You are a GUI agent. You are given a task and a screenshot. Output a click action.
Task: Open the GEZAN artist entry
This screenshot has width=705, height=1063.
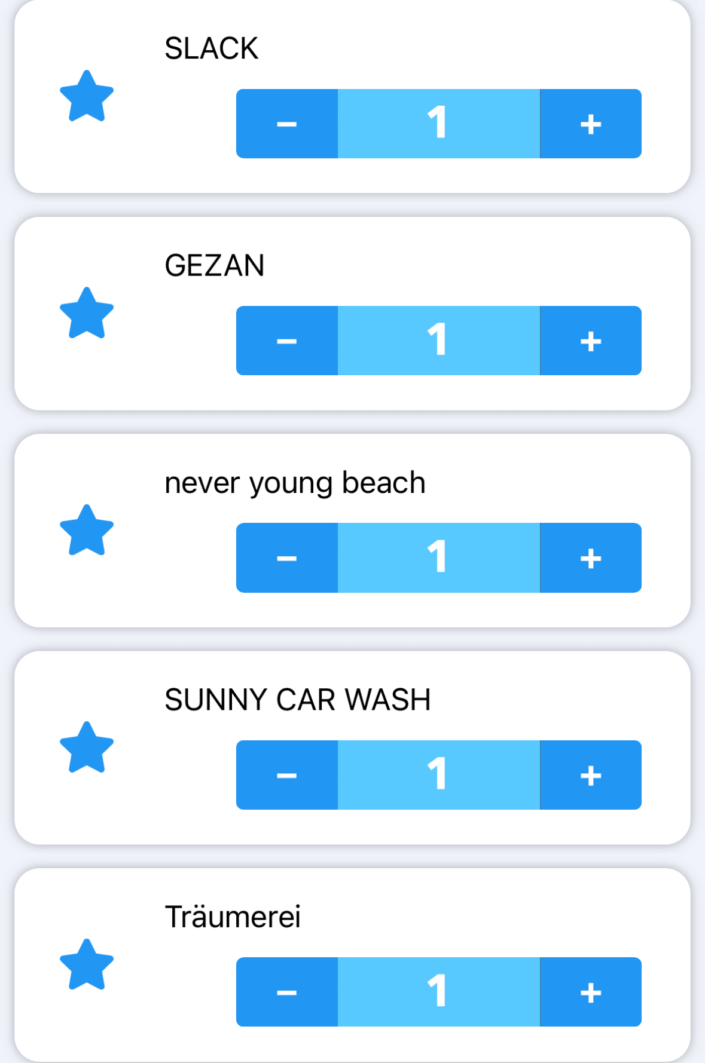click(214, 265)
